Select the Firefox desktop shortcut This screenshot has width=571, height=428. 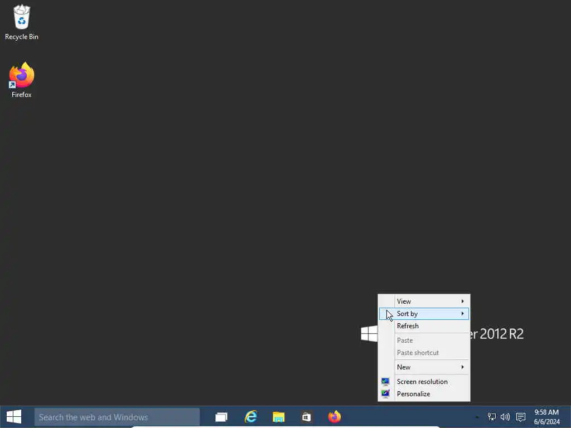tap(22, 80)
